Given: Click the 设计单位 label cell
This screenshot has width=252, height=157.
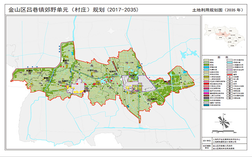Looking at the screenshot, I should point(207,141).
